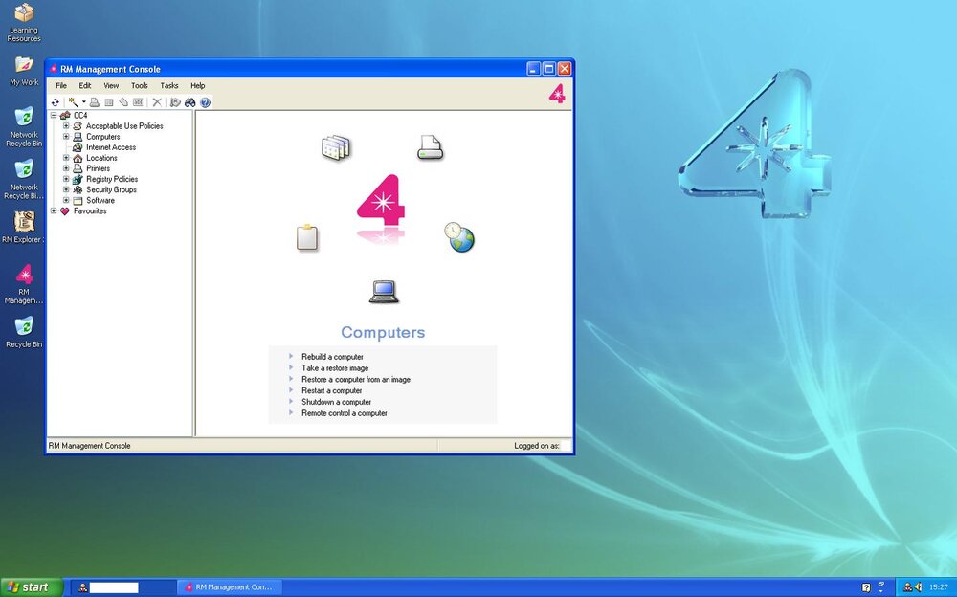Select Internet Access in the tree
This screenshot has height=597, width=957.
[x=111, y=147]
